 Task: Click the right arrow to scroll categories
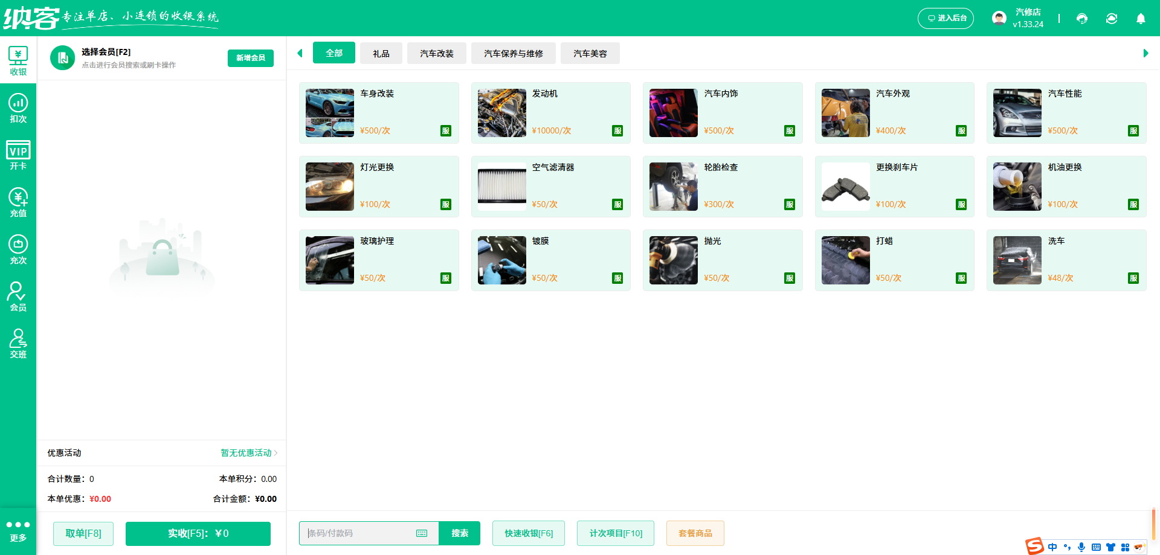[1145, 53]
